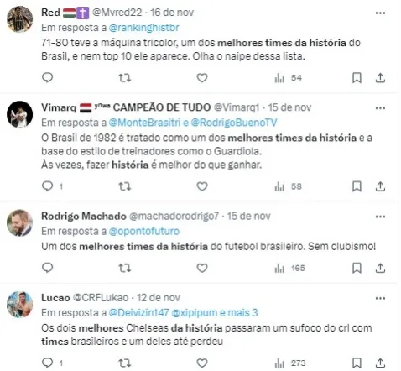401x371 pixels.
Task: Like the tweet by Red @Mvred22
Action: click(x=202, y=78)
